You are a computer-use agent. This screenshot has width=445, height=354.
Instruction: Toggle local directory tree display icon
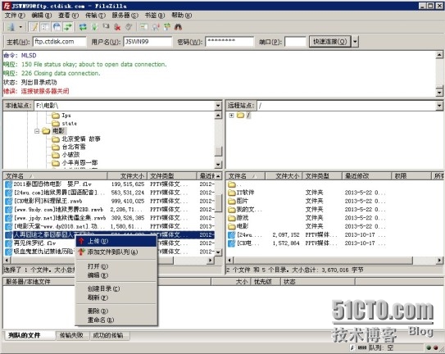45,27
